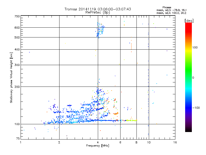This screenshot has width=206, height=155.
Task: Click the 'mean, sd,X: 100.0, 30.2' statistics line
Action: pos(171,13)
